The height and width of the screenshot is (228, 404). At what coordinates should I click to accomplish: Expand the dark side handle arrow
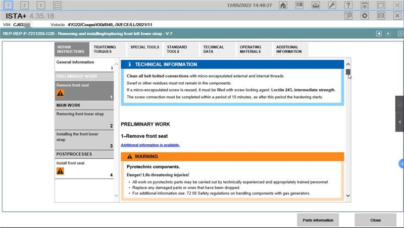(399, 122)
